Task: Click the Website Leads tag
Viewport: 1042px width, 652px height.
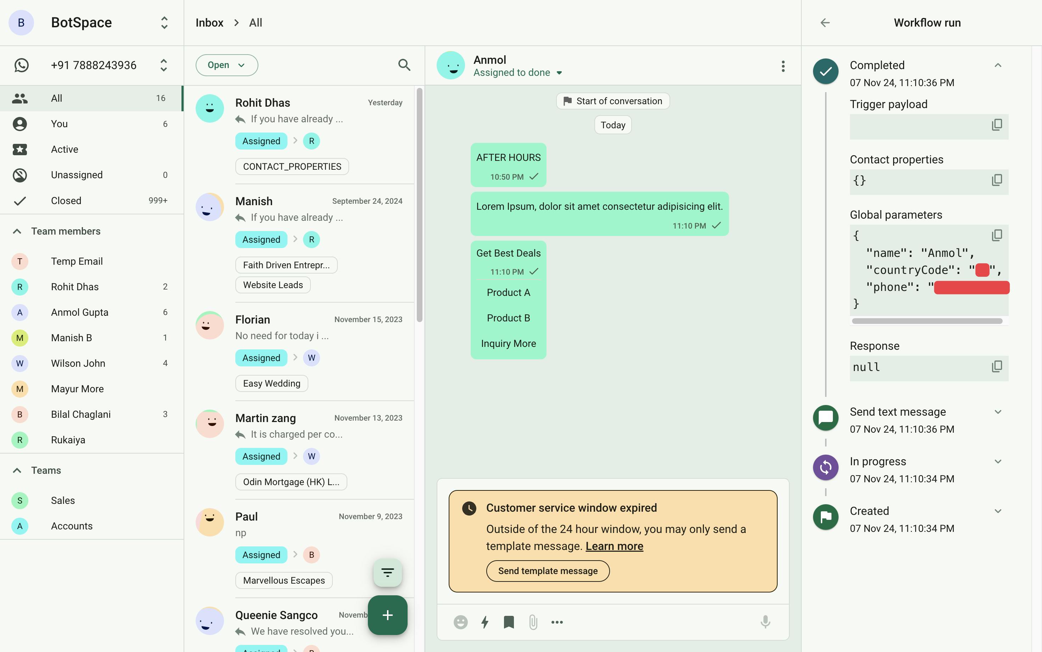Action: pyautogui.click(x=273, y=285)
